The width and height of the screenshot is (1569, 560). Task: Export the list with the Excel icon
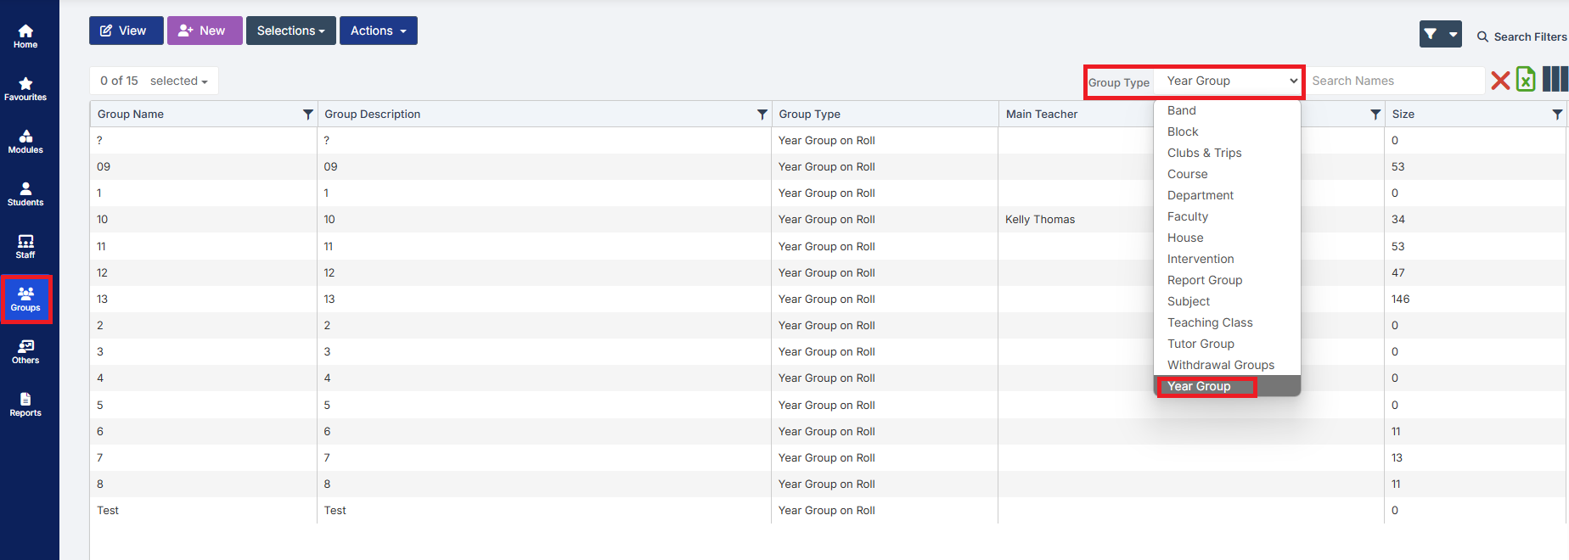1526,80
